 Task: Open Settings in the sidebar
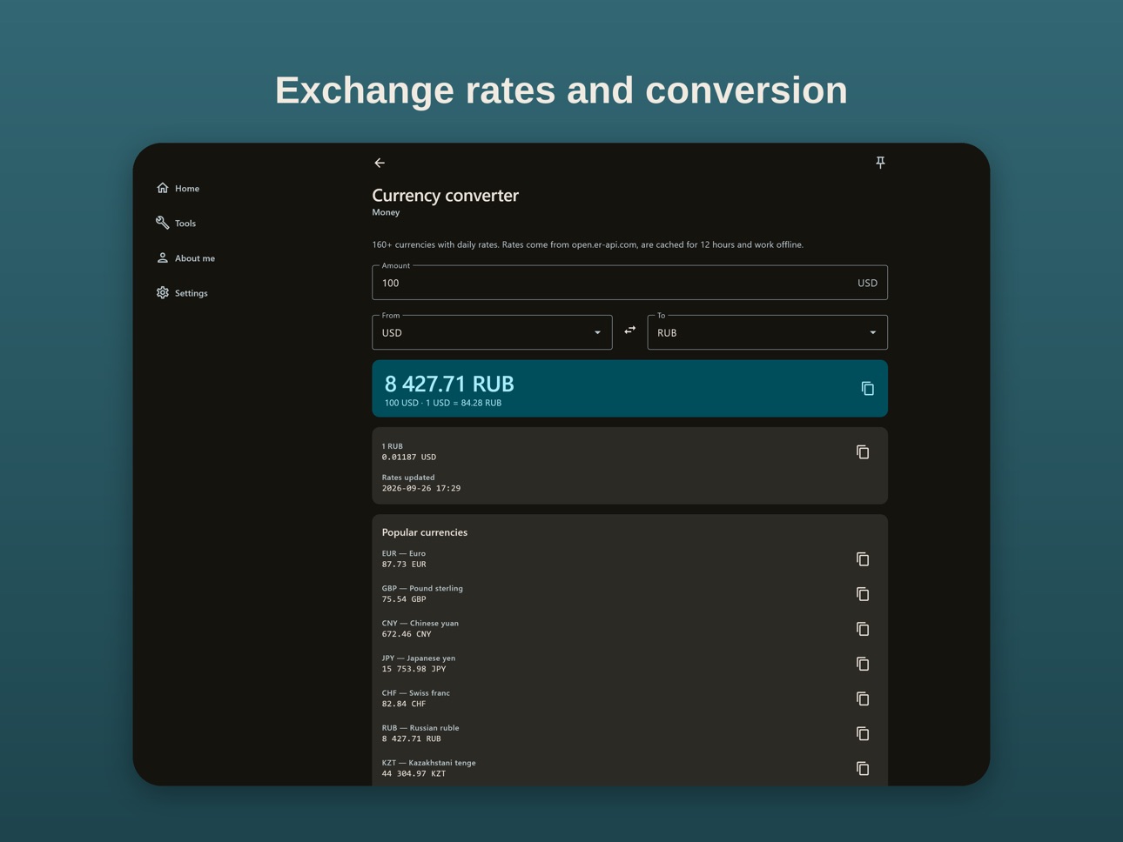coord(183,293)
